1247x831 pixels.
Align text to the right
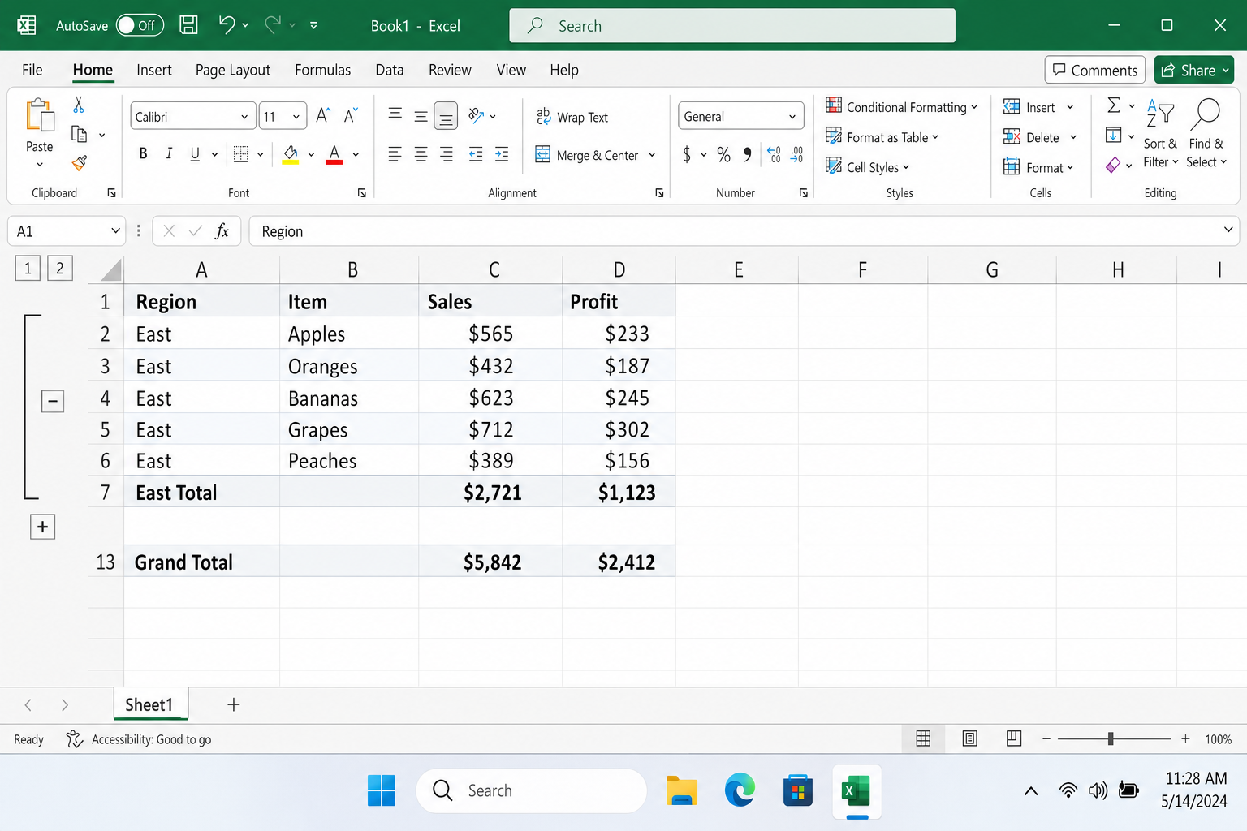point(447,154)
